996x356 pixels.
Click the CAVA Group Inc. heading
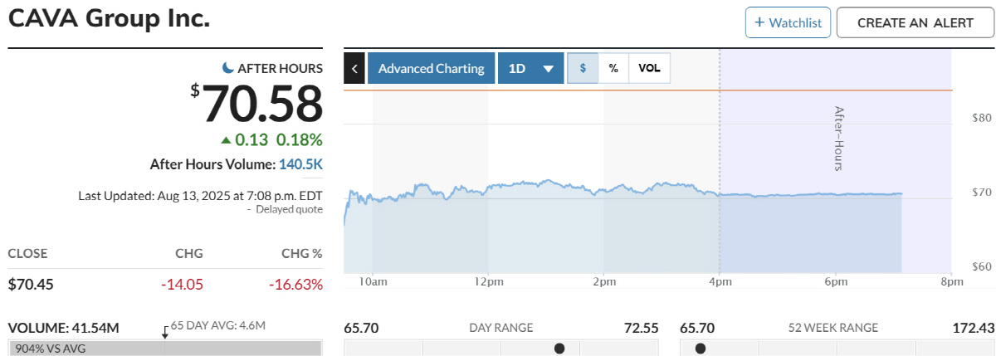[x=109, y=19]
